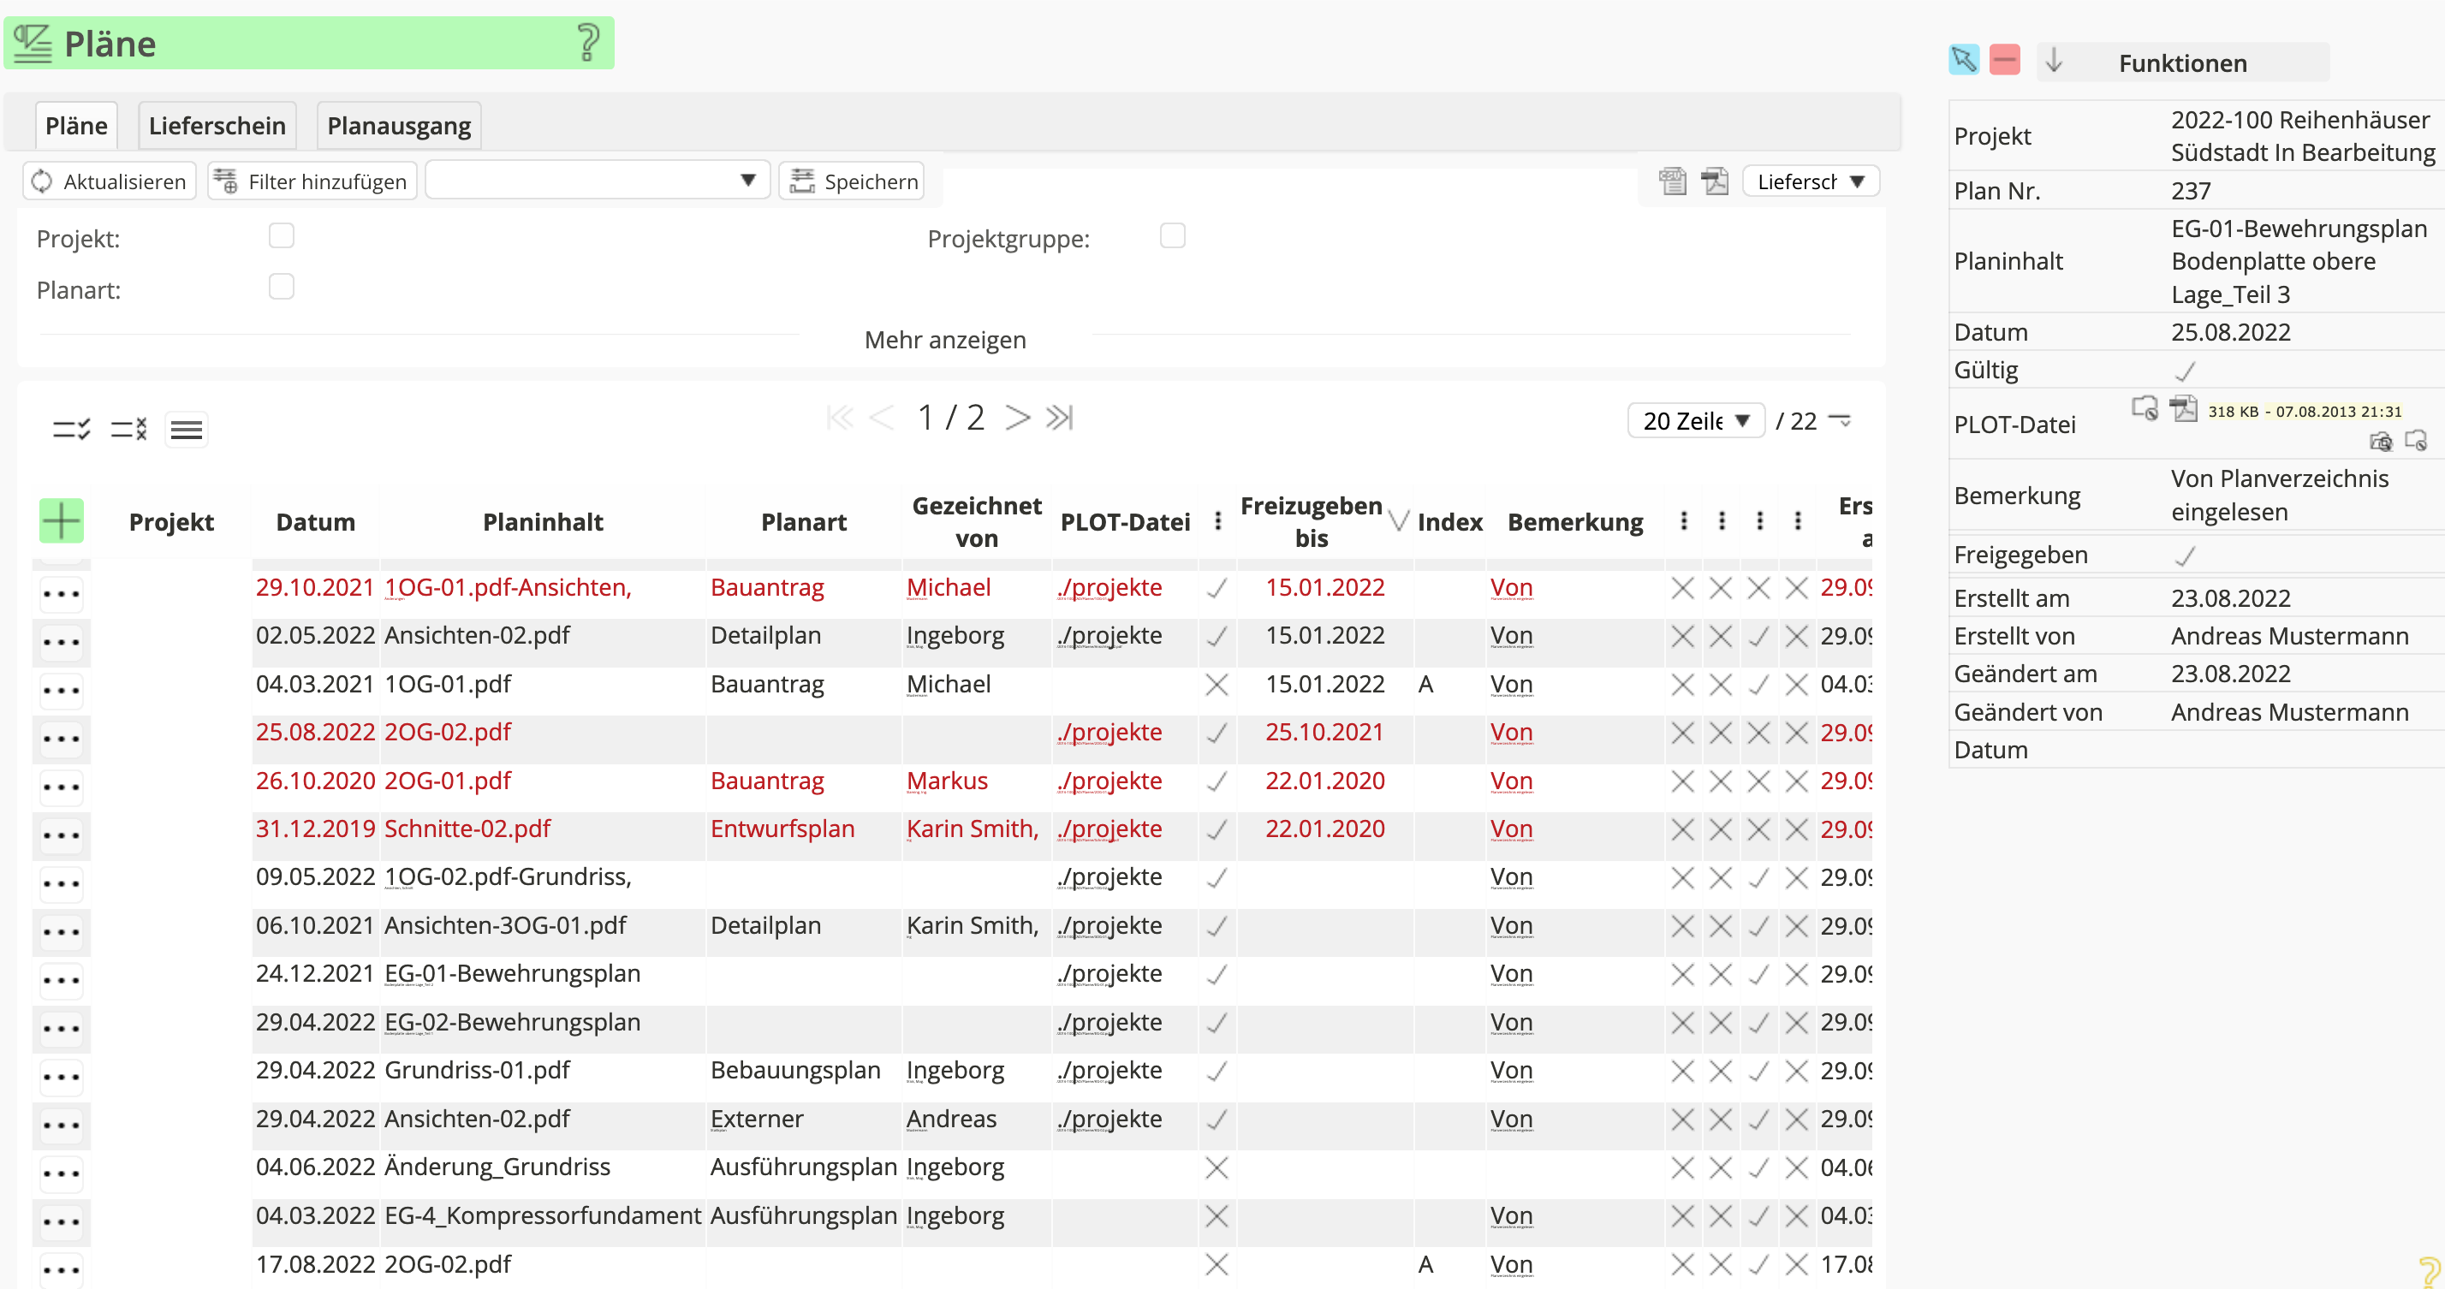Click the blue cursor selection icon

point(1963,61)
